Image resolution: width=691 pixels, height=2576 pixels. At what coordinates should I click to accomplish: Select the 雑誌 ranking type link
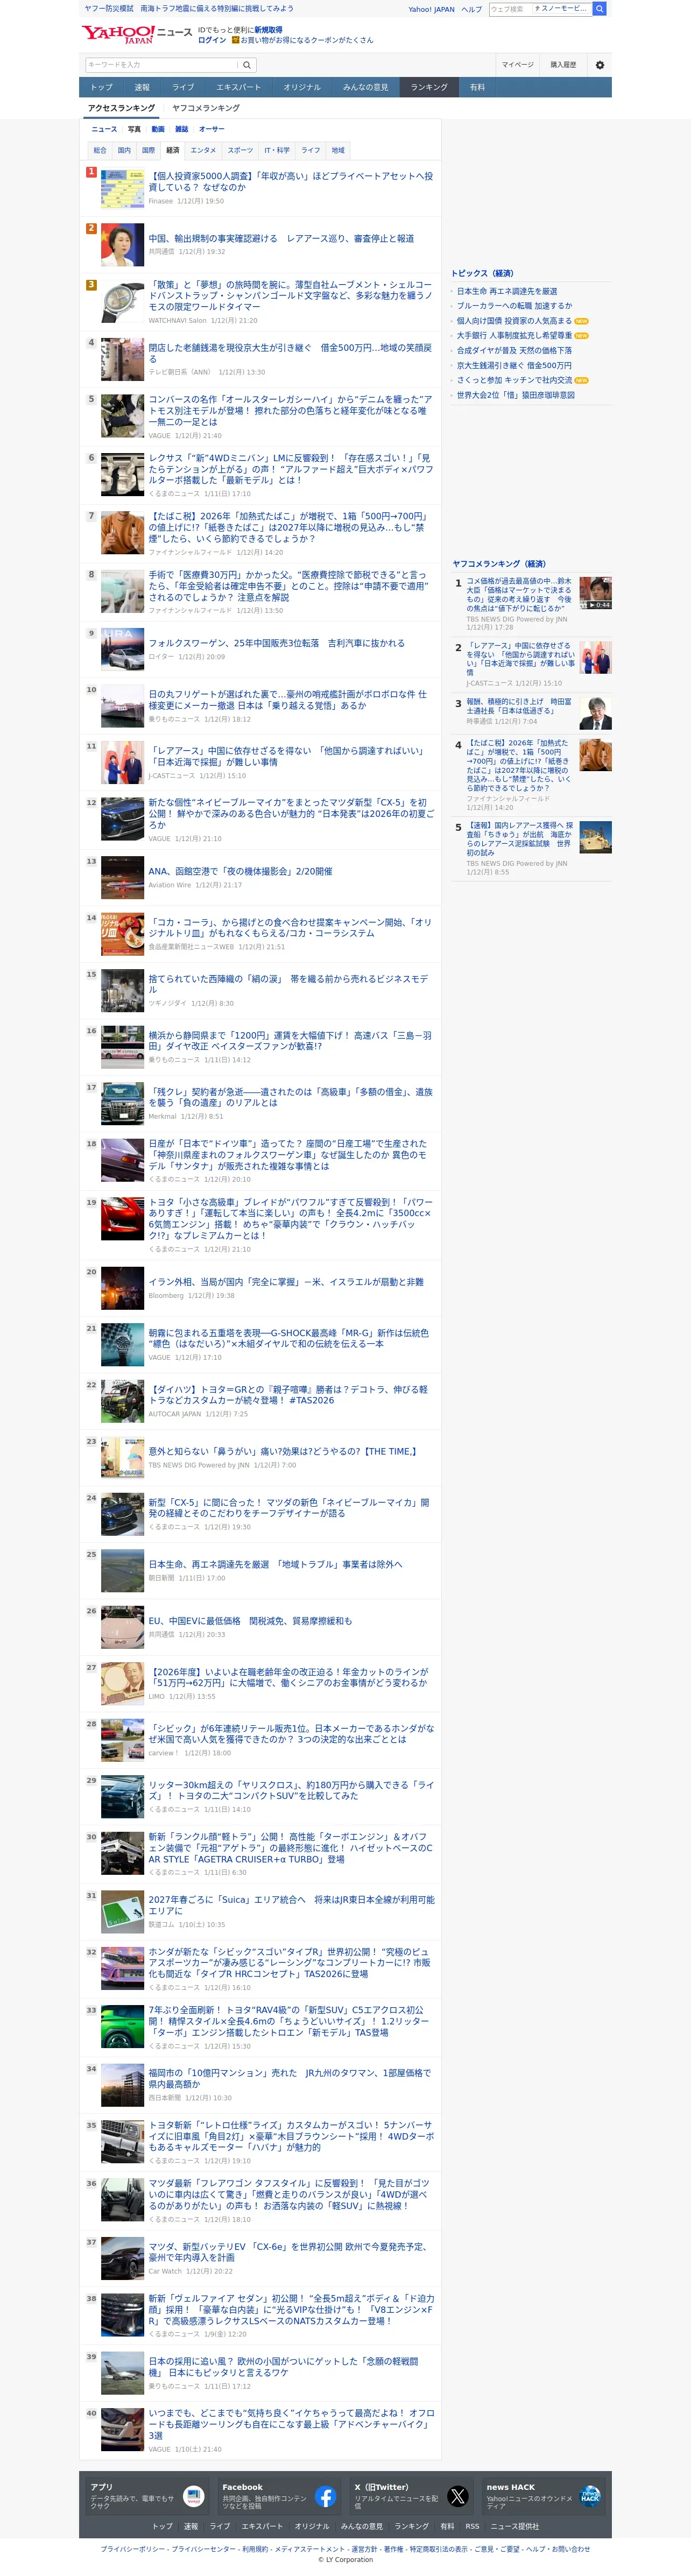tap(181, 129)
